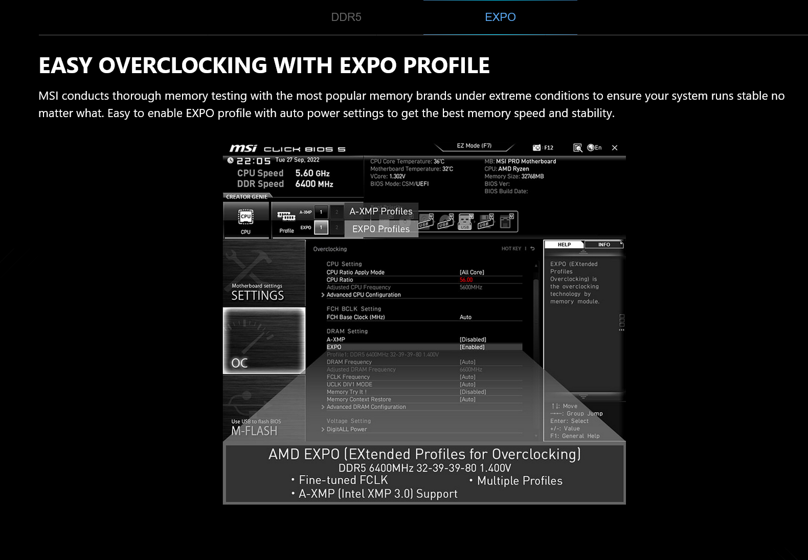Enable A-XMP profile 1
This screenshot has width=808, height=560.
pyautogui.click(x=321, y=212)
